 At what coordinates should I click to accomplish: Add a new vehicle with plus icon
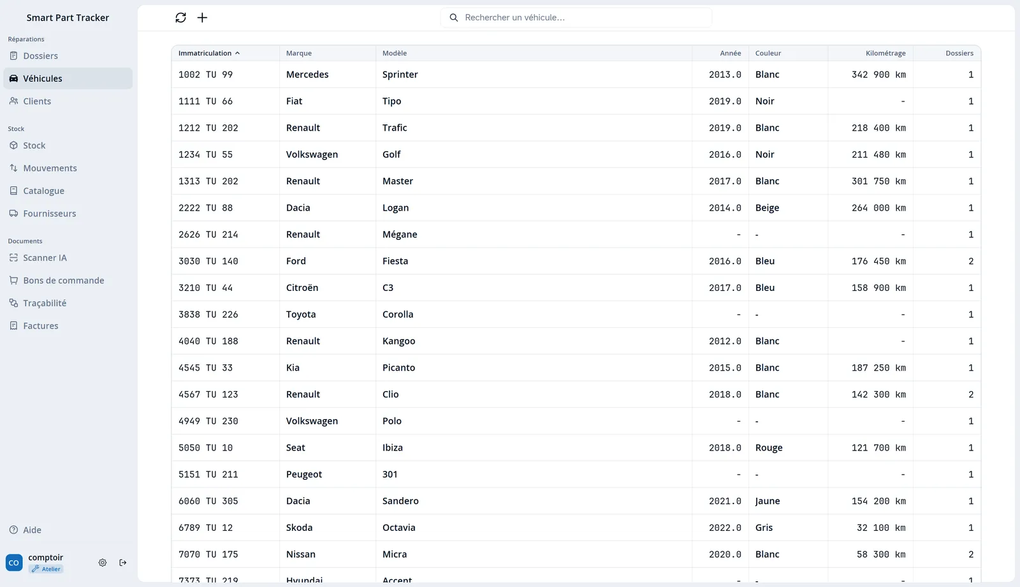[202, 18]
